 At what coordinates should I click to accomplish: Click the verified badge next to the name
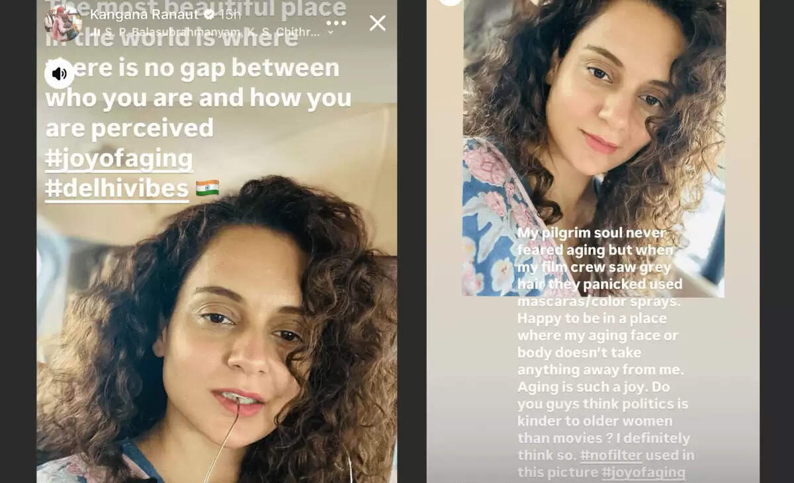[x=210, y=15]
